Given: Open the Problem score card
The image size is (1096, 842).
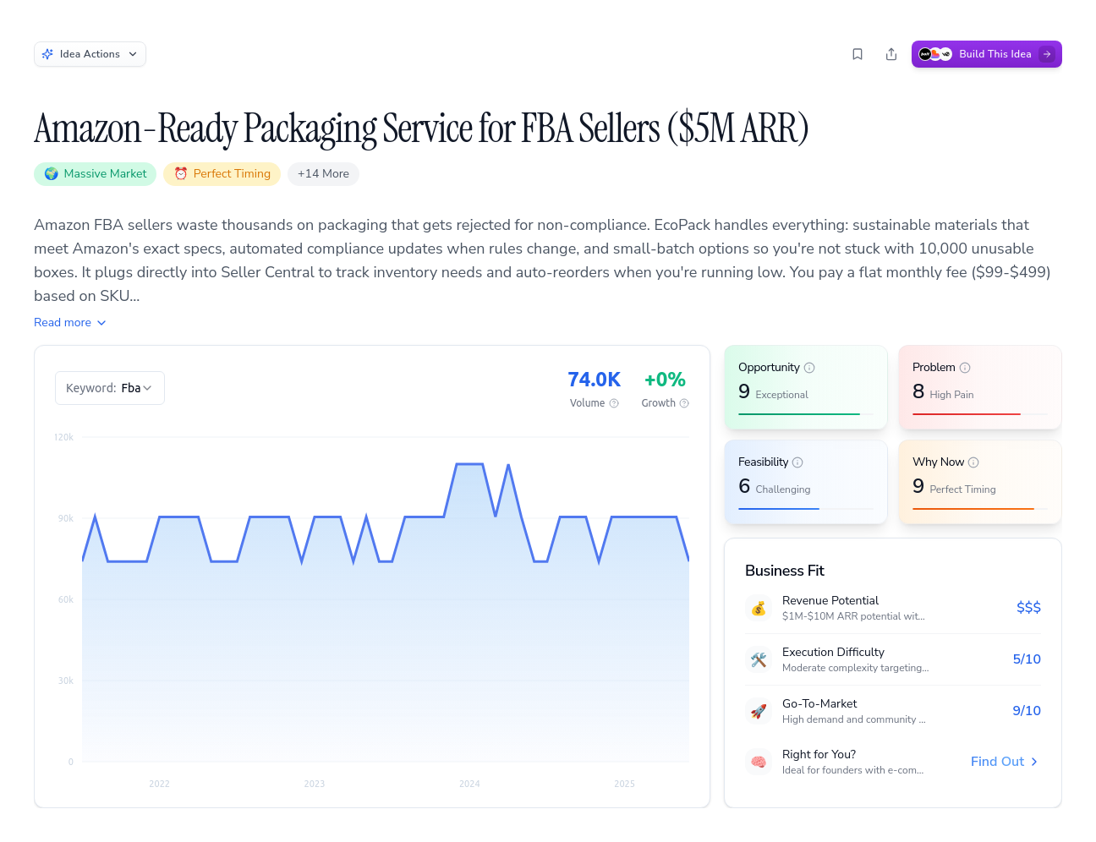Looking at the screenshot, I should (x=980, y=387).
